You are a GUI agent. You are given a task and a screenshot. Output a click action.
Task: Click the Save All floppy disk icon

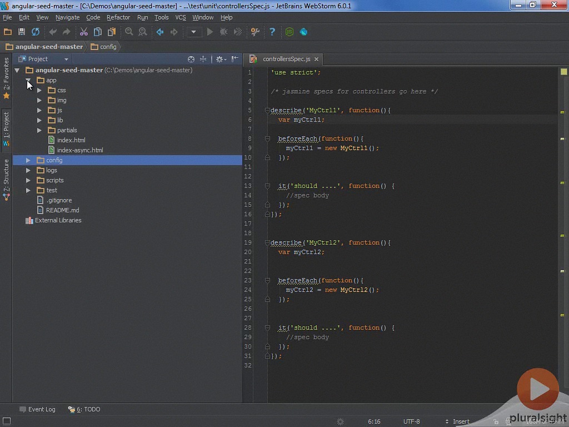(x=22, y=32)
